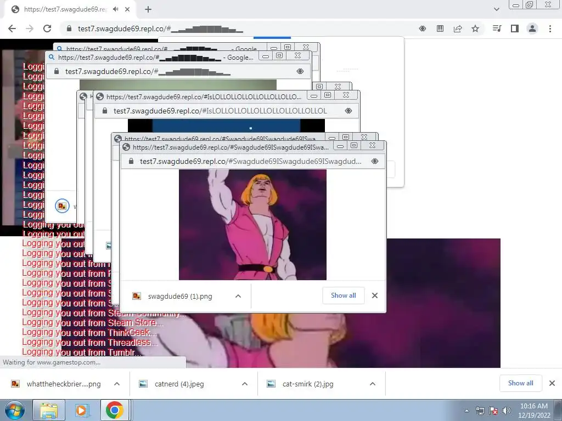The width and height of the screenshot is (562, 421).
Task: Minimize the IsLOLLOL popup window
Action: [313, 95]
